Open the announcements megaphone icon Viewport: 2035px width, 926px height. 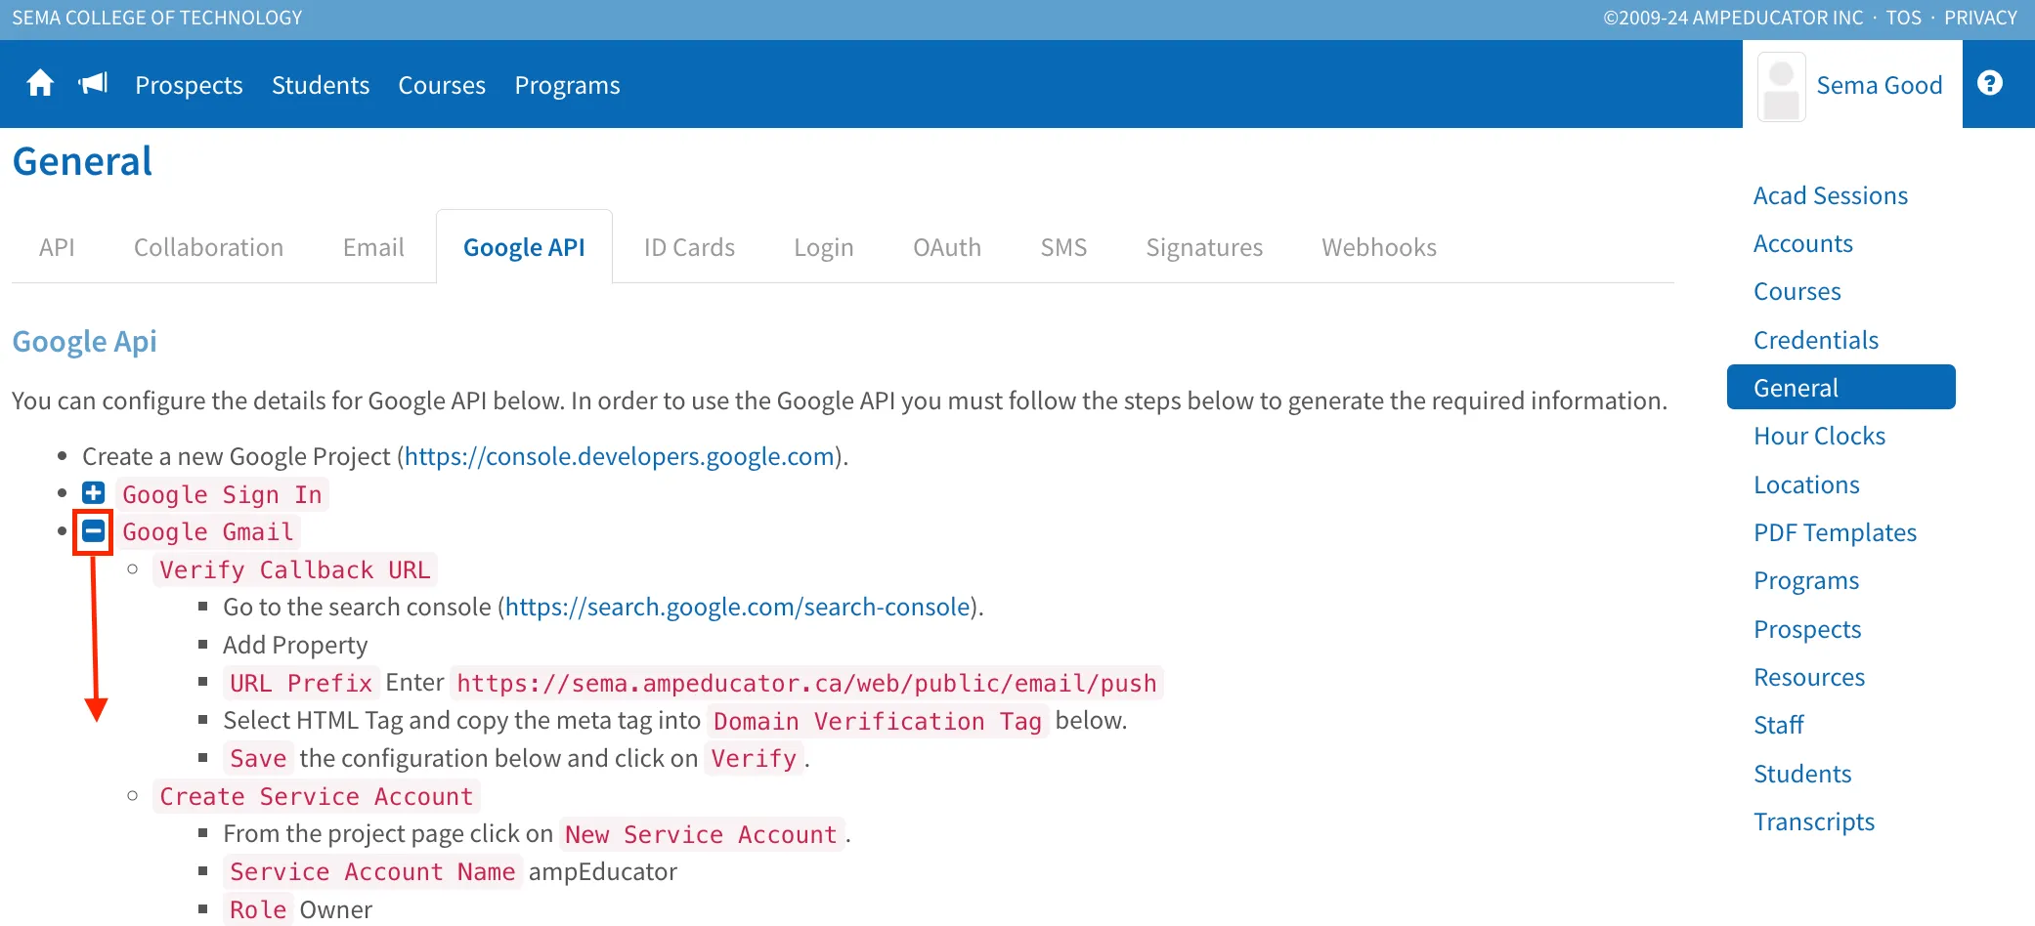pos(94,84)
